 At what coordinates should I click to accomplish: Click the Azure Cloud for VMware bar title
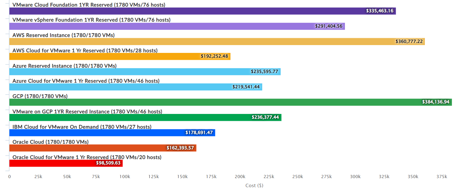86,81
